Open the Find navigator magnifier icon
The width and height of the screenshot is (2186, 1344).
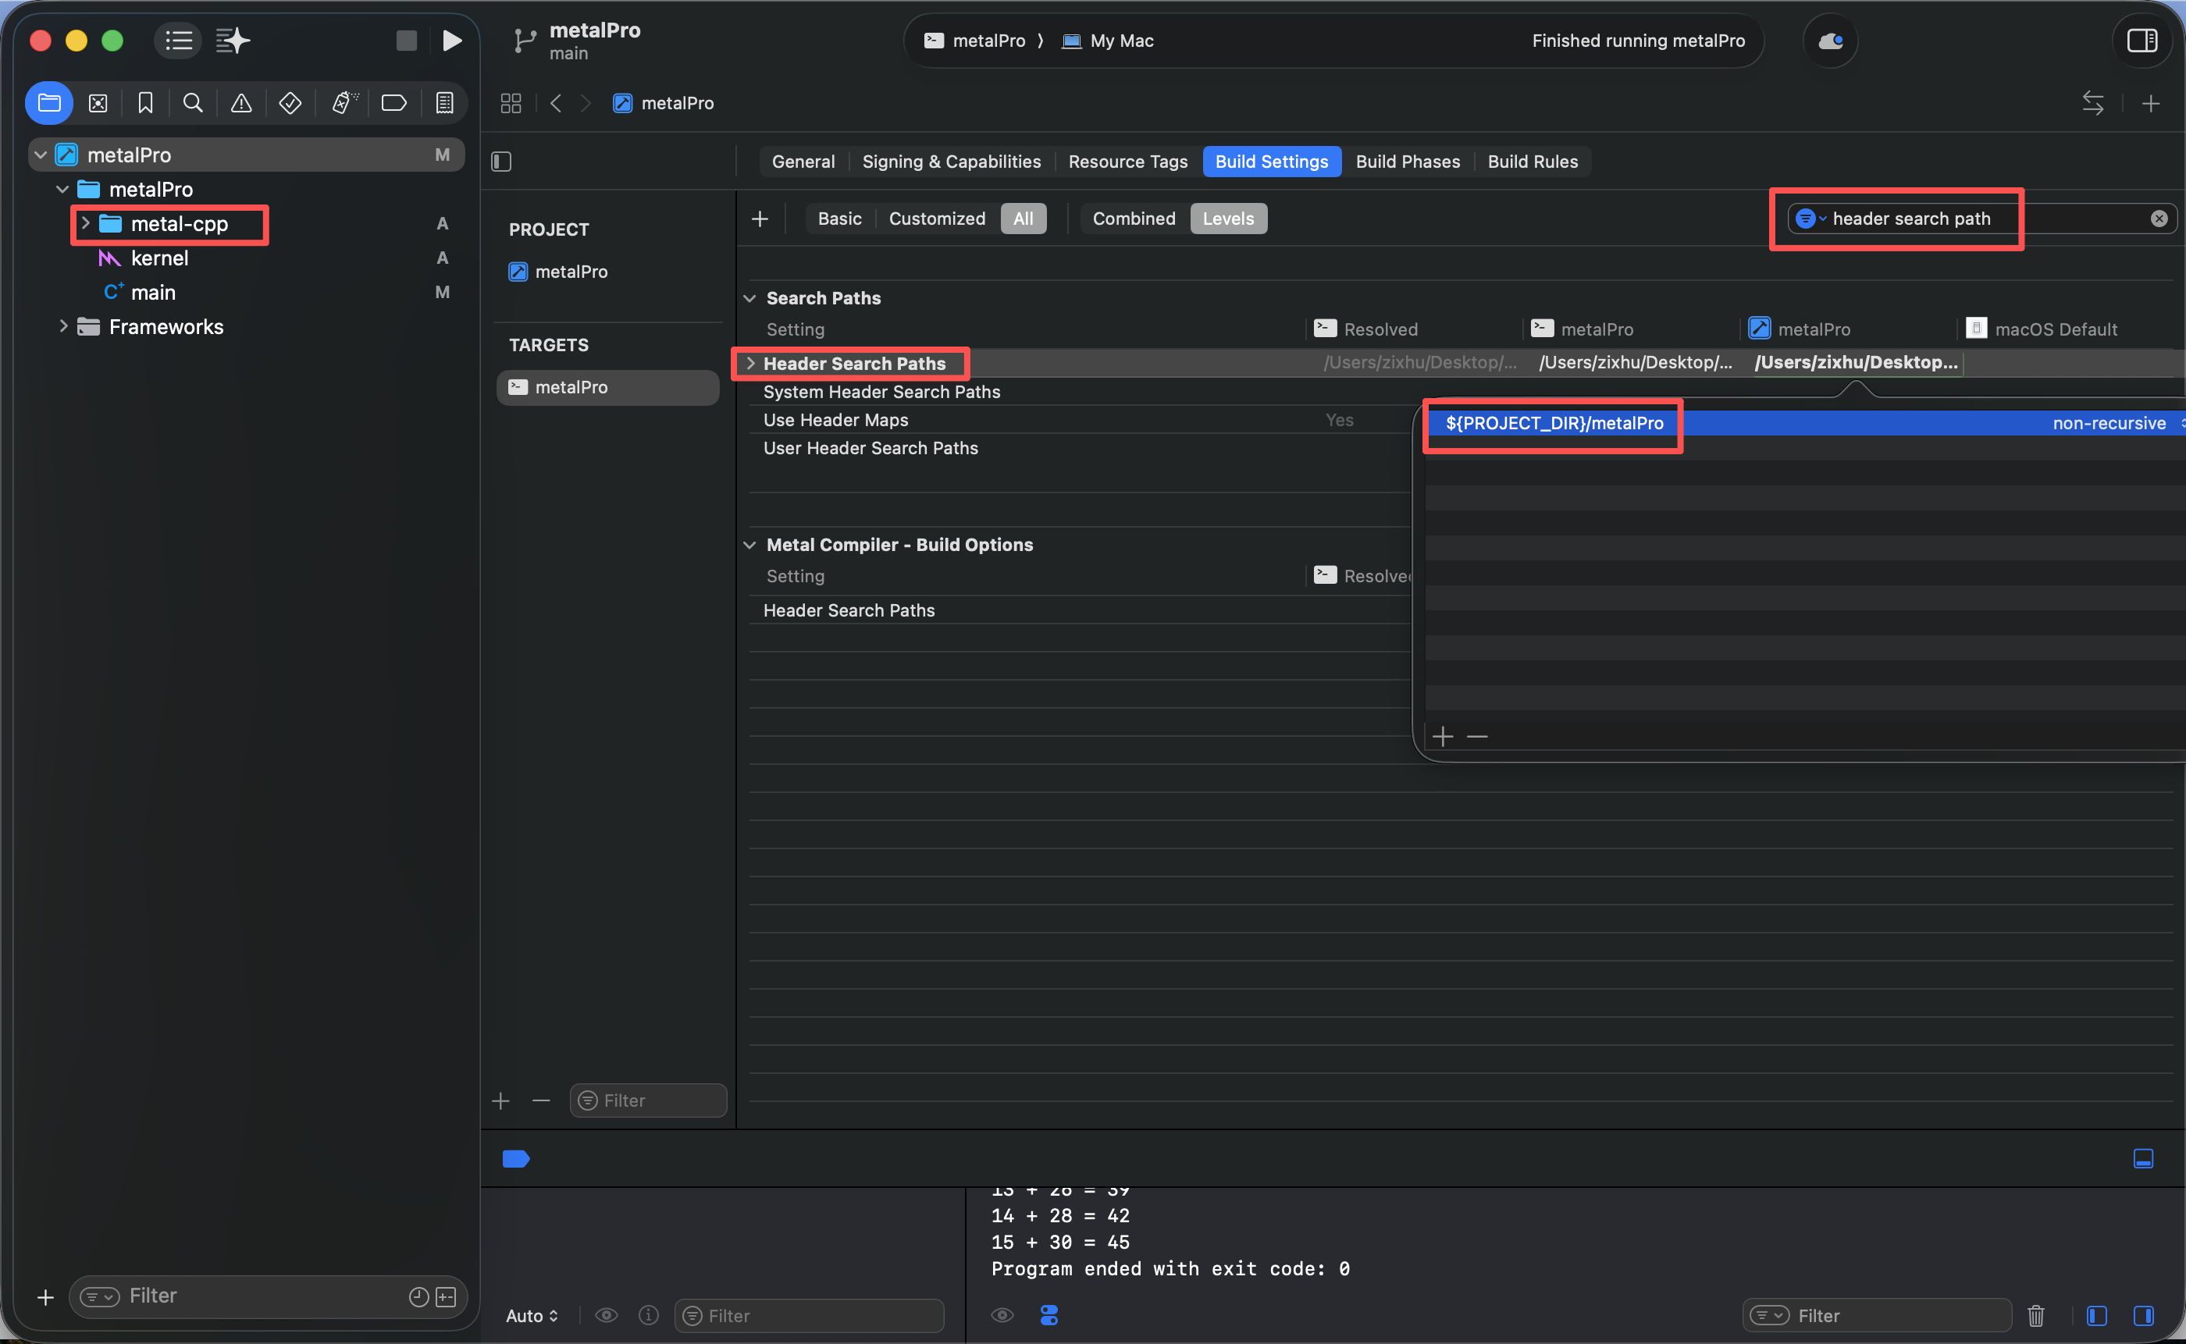[x=192, y=103]
